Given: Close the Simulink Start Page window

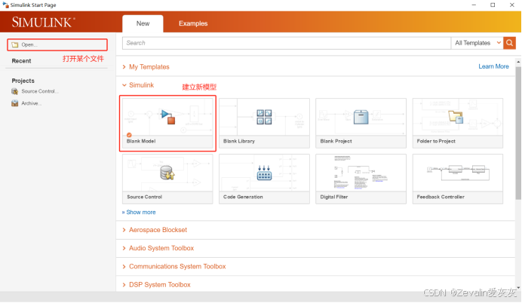Looking at the screenshot, I should [x=511, y=5].
